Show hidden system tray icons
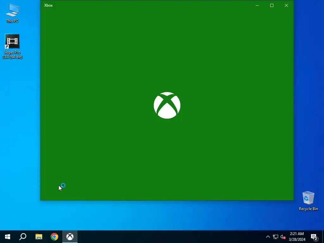The image size is (324, 243). tap(268, 237)
